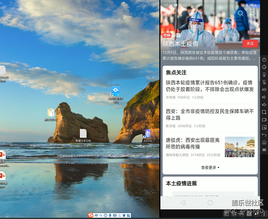This screenshot has height=219, width=268.
Task: Open the sidebar hamburger menu icon
Action: (264, 150)
